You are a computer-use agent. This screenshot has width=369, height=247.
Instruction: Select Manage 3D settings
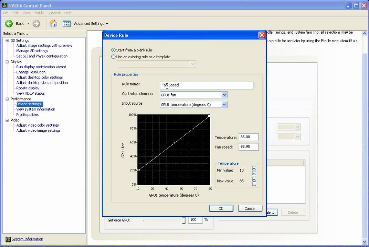click(32, 51)
